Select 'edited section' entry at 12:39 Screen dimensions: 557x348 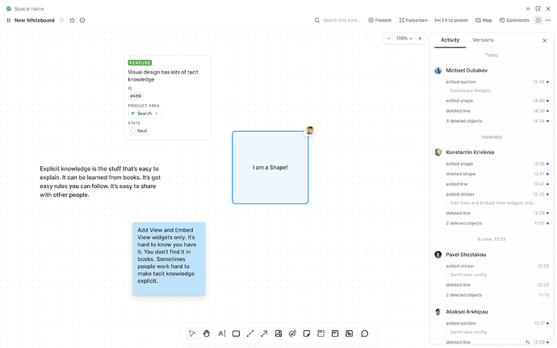497,82
